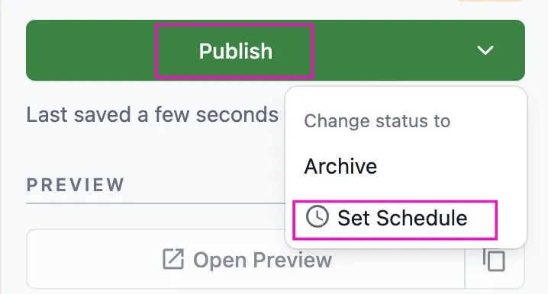Click the copy icon right of Open Preview

494,260
